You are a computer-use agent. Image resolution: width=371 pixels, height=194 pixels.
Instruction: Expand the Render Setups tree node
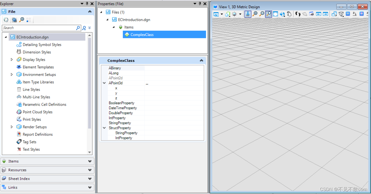pos(12,127)
